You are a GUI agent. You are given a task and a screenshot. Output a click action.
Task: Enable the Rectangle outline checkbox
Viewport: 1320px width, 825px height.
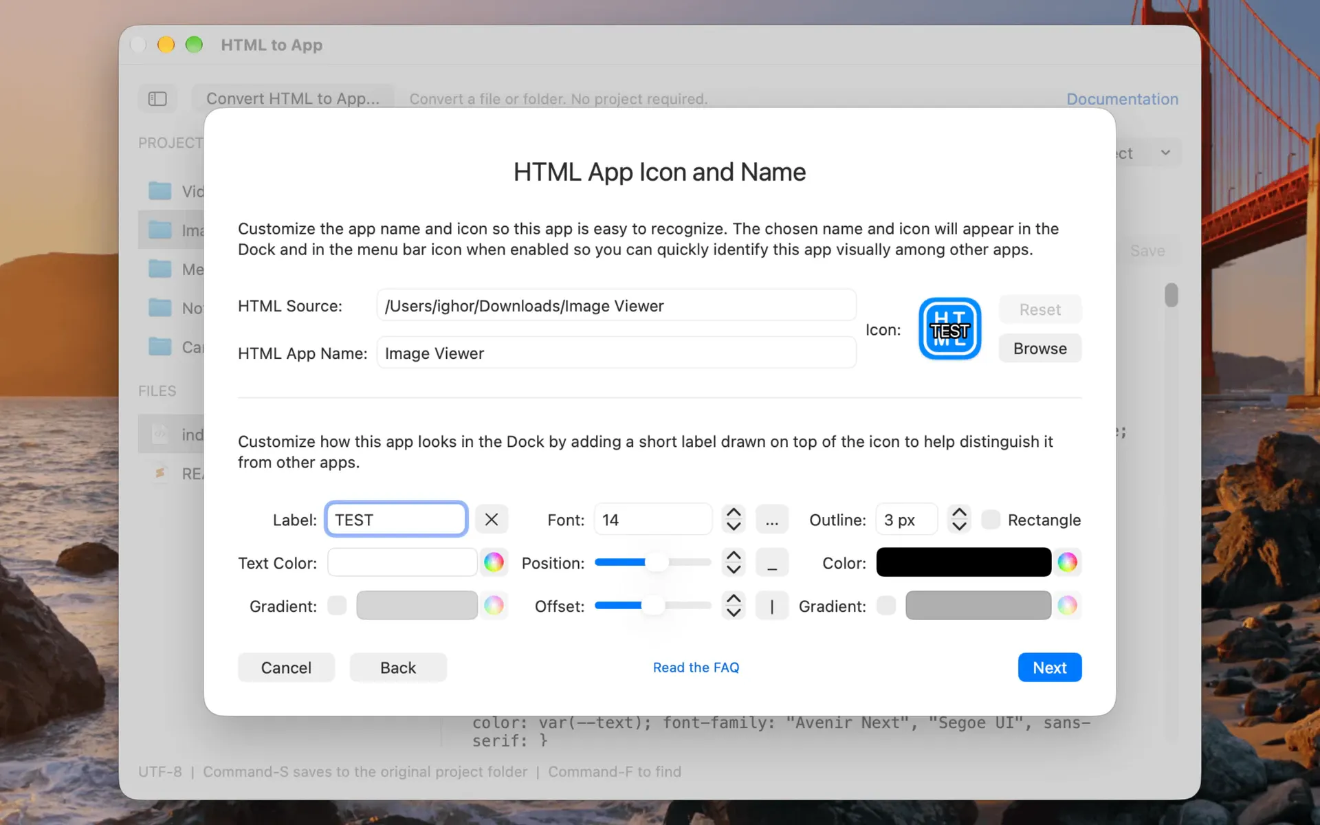(991, 520)
